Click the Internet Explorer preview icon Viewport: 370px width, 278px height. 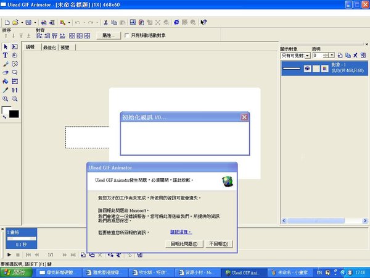click(x=176, y=22)
